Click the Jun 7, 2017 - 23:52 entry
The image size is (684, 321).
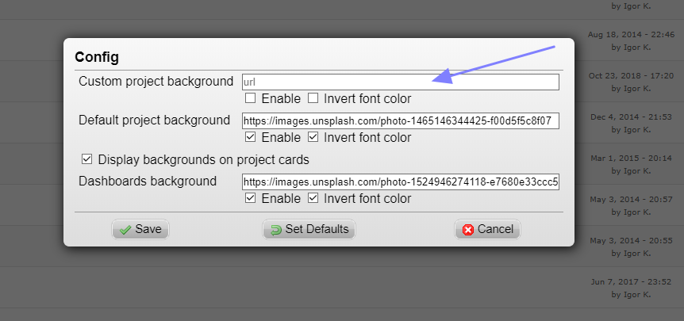coord(631,288)
